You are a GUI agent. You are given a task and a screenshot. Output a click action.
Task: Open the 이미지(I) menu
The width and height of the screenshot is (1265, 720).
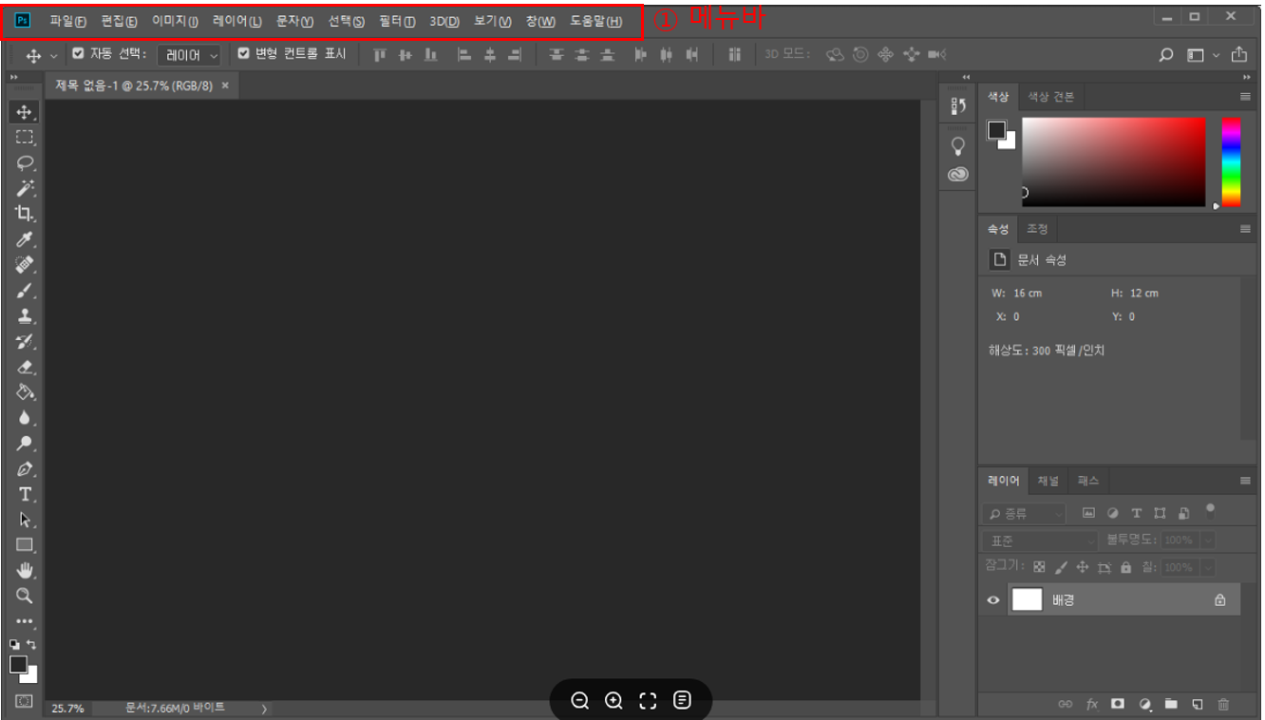click(175, 21)
